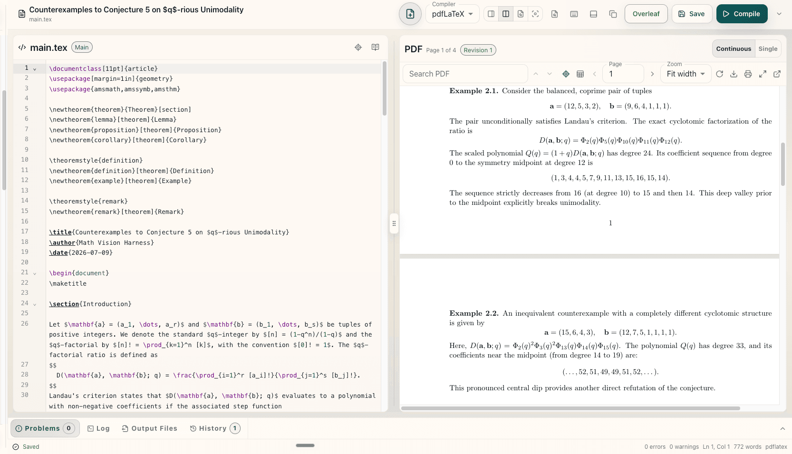792x454 pixels.
Task: Save the document
Action: [x=692, y=14]
